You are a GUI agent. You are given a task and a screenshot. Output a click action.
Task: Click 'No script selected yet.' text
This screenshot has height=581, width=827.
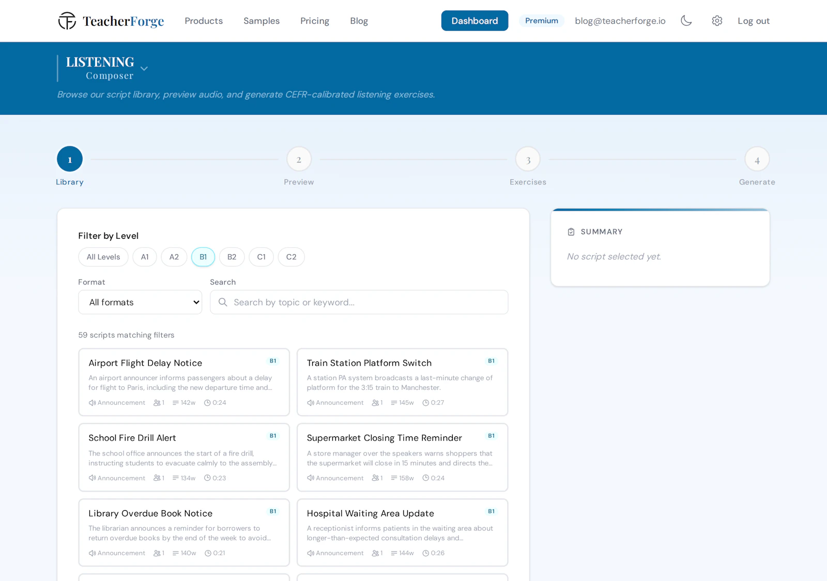pyautogui.click(x=614, y=257)
